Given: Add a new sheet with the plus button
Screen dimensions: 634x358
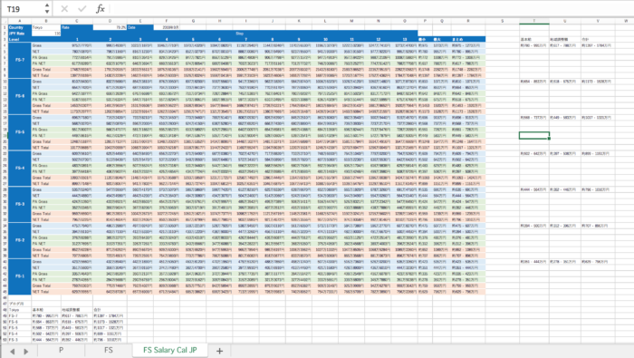Looking at the screenshot, I should click(219, 351).
